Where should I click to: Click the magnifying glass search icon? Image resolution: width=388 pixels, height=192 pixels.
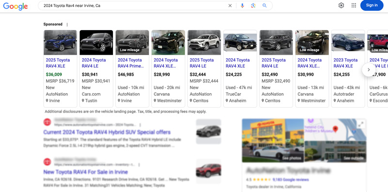tap(264, 6)
